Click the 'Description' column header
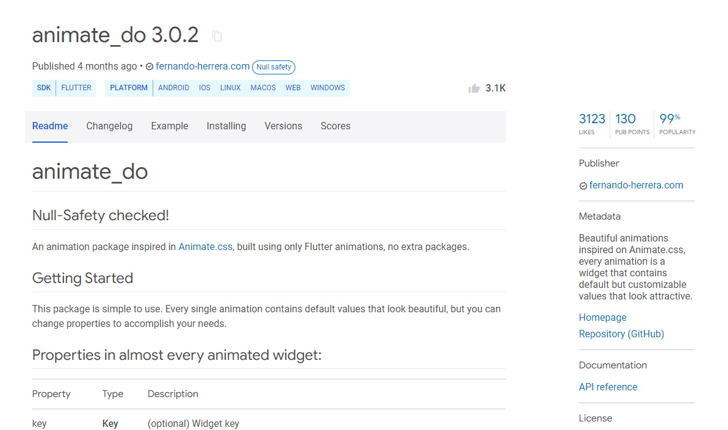 (173, 394)
